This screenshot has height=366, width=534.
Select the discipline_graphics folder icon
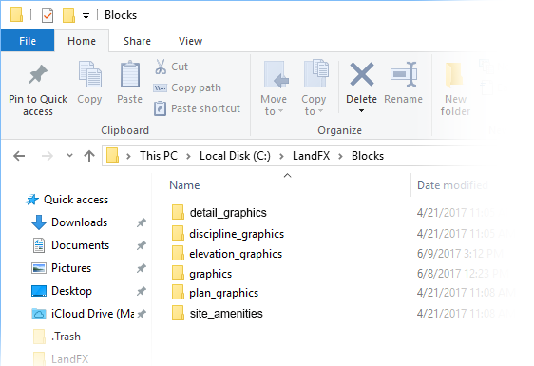pos(178,234)
